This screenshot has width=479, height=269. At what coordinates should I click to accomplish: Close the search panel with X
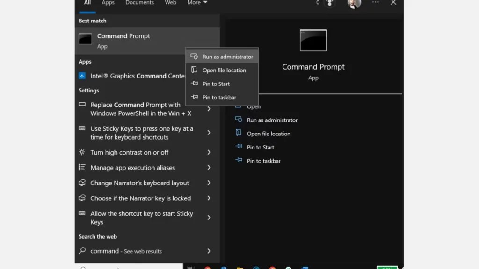[393, 3]
